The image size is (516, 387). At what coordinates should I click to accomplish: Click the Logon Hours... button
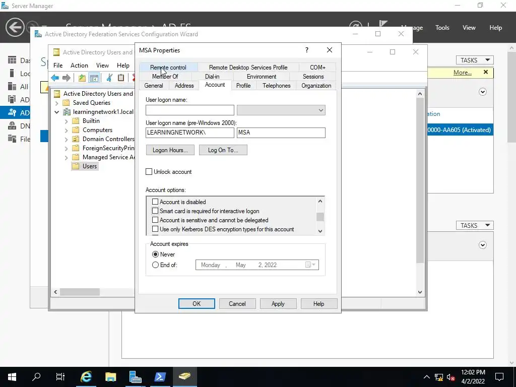(170, 150)
